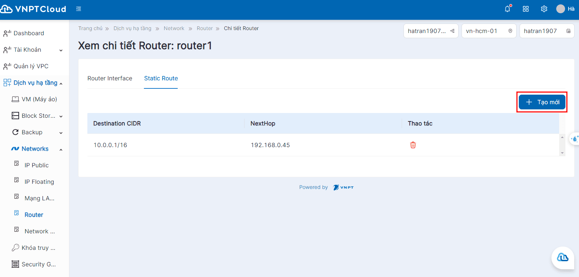Open the hatran1907... project dropdown

(431, 31)
